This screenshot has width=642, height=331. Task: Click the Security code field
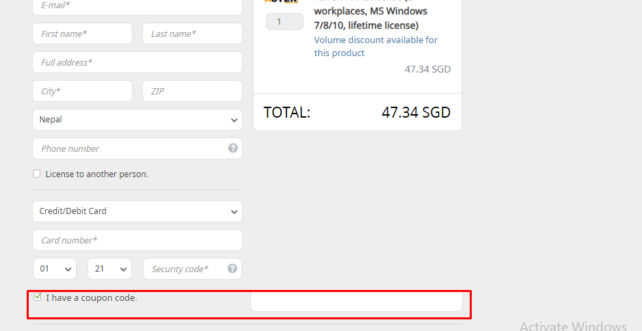pos(192,269)
